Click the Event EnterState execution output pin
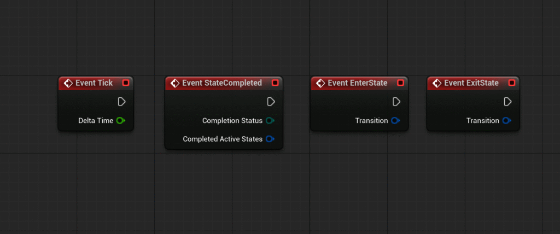The height and width of the screenshot is (234, 560). pos(396,102)
